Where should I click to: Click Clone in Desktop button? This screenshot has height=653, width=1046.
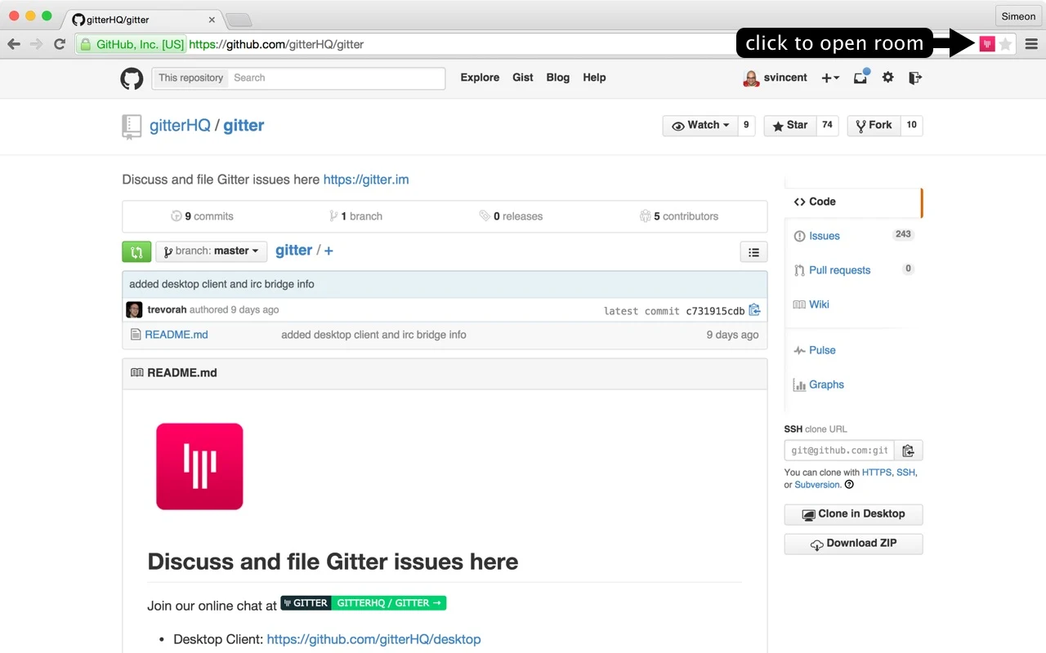853,514
